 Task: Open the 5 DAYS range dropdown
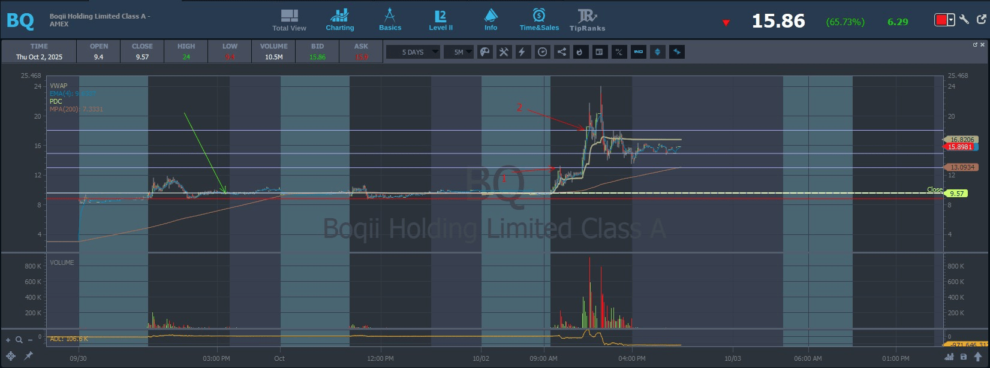coord(413,52)
